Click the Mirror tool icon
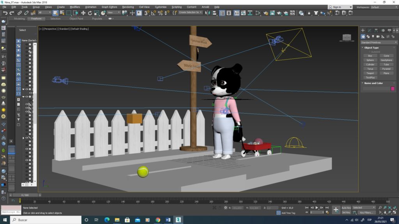 pos(208,13)
